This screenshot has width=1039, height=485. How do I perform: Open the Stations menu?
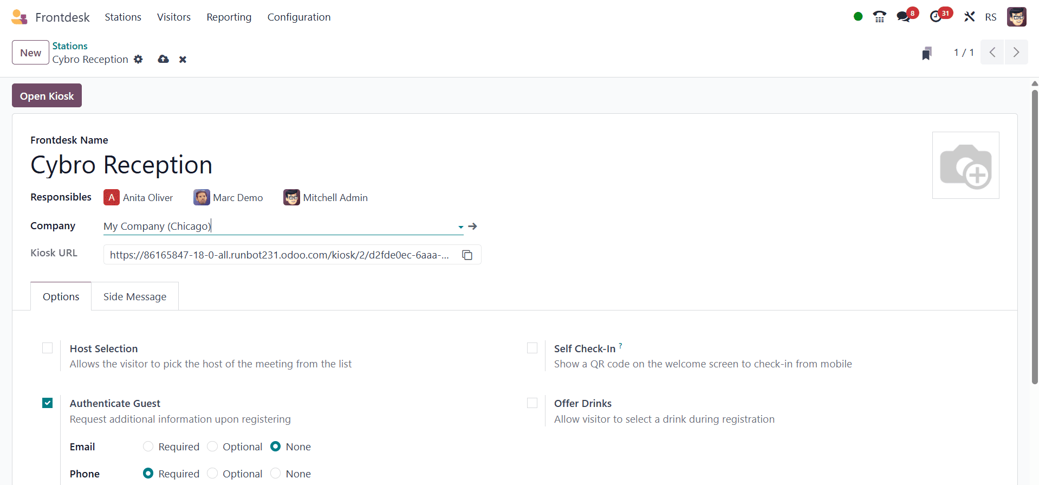click(123, 17)
